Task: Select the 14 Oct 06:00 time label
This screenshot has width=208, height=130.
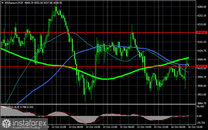Action: (76, 127)
